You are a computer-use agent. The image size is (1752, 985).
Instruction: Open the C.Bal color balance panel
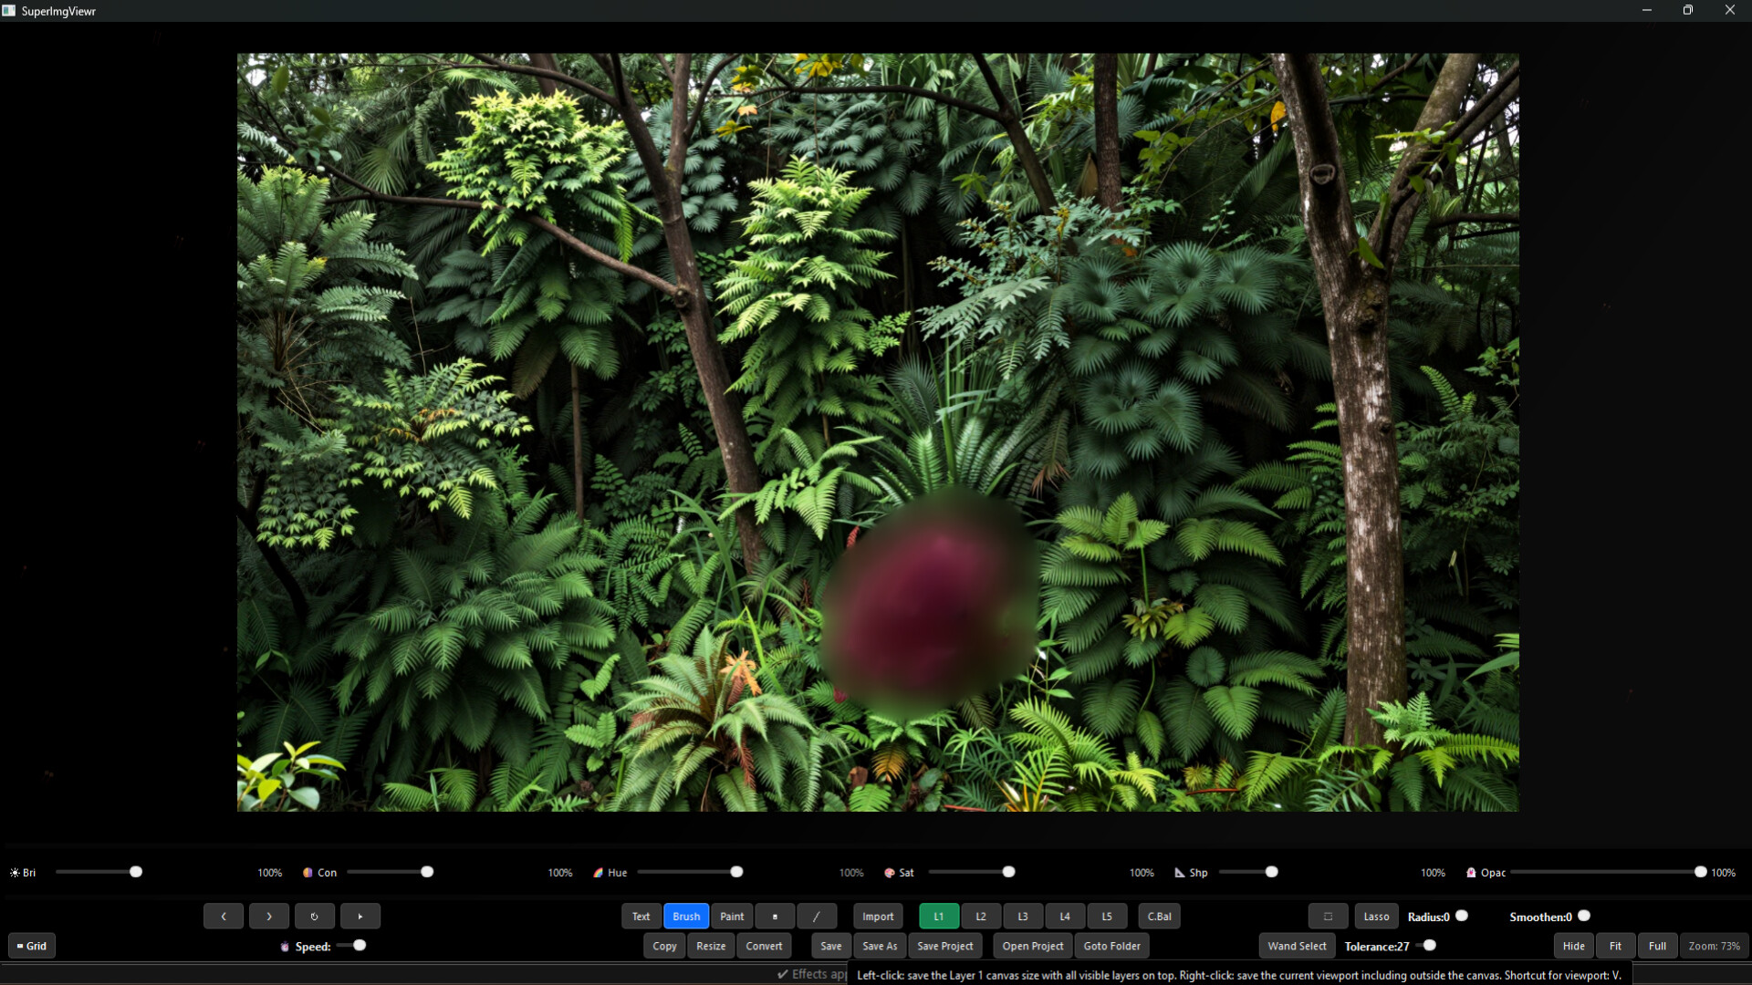click(1159, 916)
